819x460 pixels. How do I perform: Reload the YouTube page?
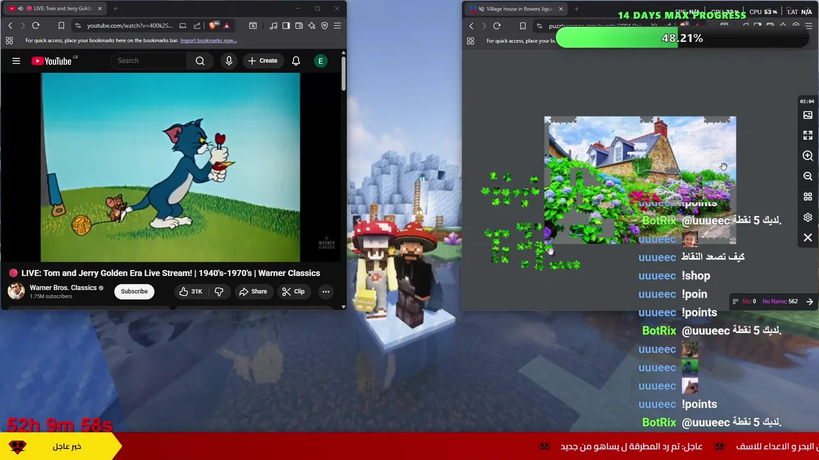click(36, 26)
